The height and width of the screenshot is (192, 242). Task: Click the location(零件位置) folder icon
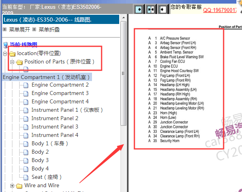pos(12,54)
